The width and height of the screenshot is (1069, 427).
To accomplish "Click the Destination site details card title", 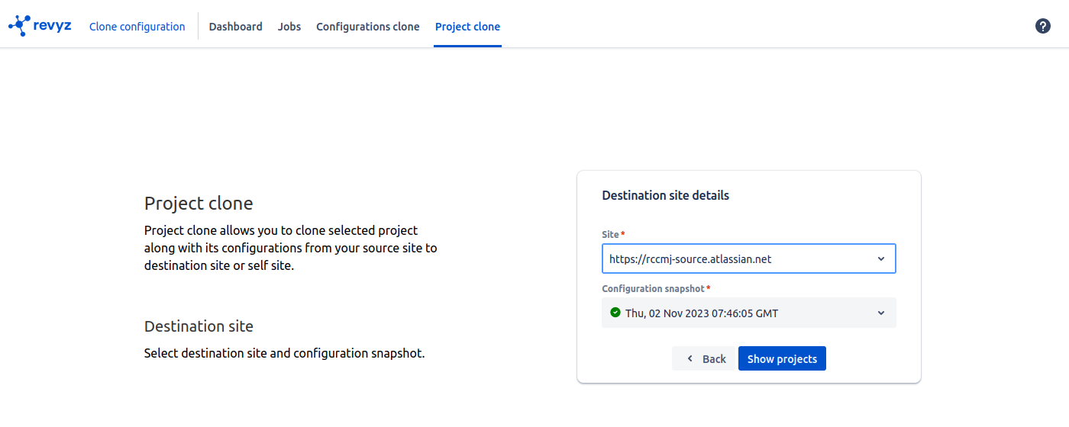I will pos(665,195).
